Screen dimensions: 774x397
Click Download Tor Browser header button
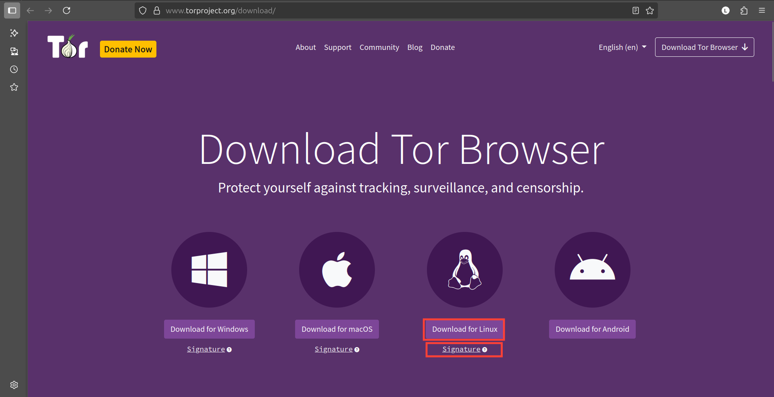[704, 47]
